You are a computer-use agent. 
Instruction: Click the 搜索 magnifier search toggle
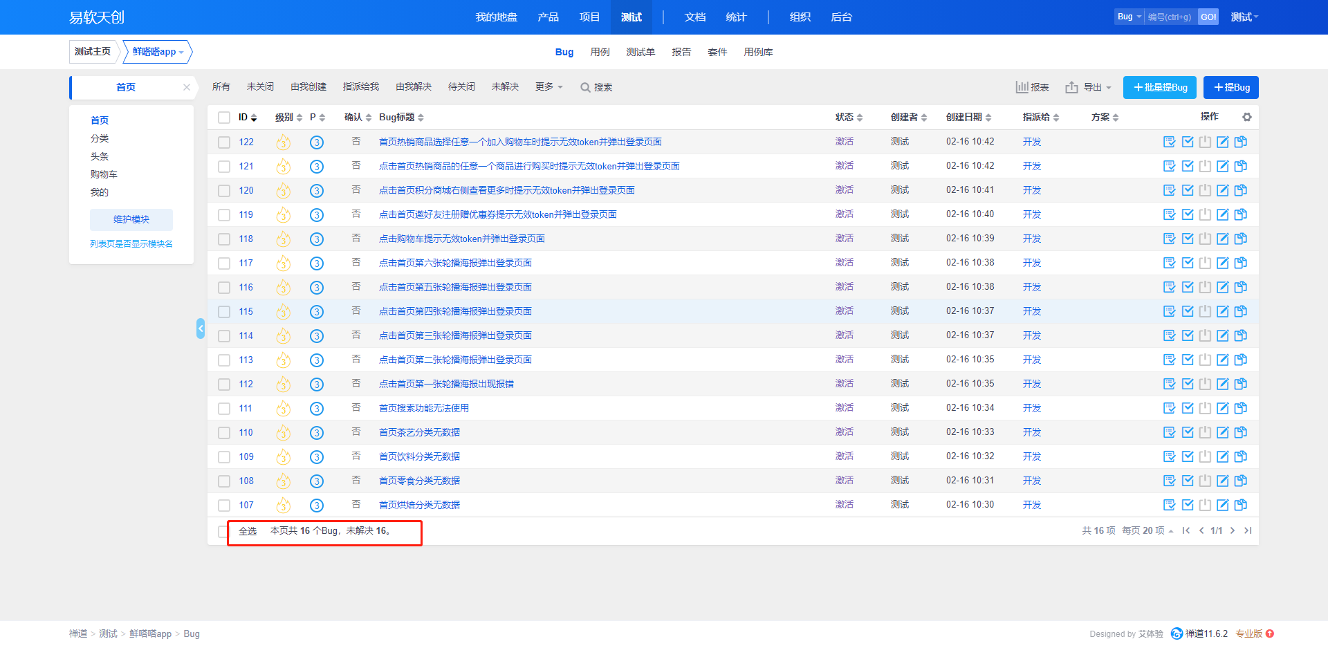click(596, 87)
